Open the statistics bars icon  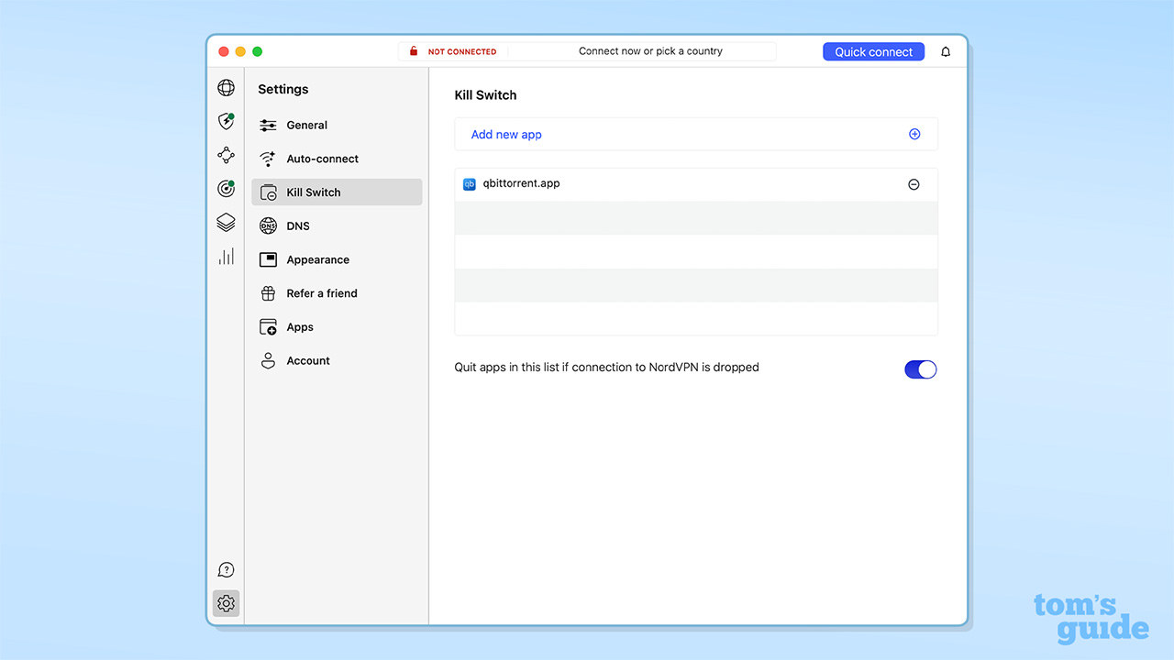click(x=226, y=257)
